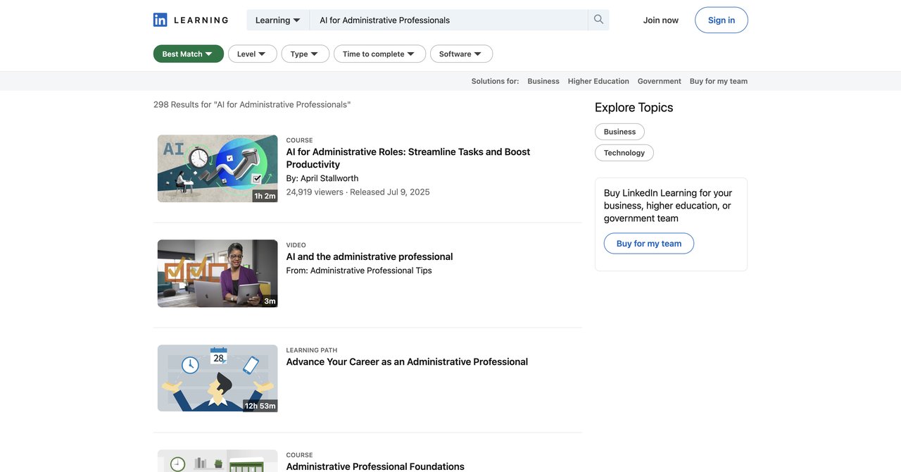Screen dimensions: 901x472
Task: Click the Buy for my team button
Action: pos(649,244)
